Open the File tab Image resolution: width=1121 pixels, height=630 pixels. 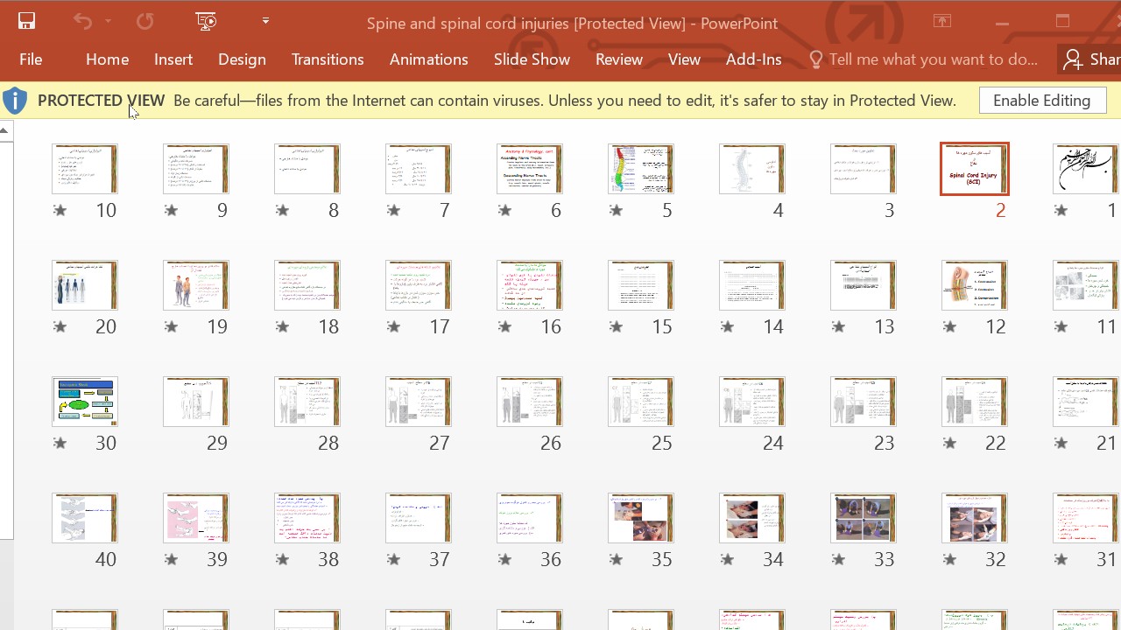click(x=31, y=59)
